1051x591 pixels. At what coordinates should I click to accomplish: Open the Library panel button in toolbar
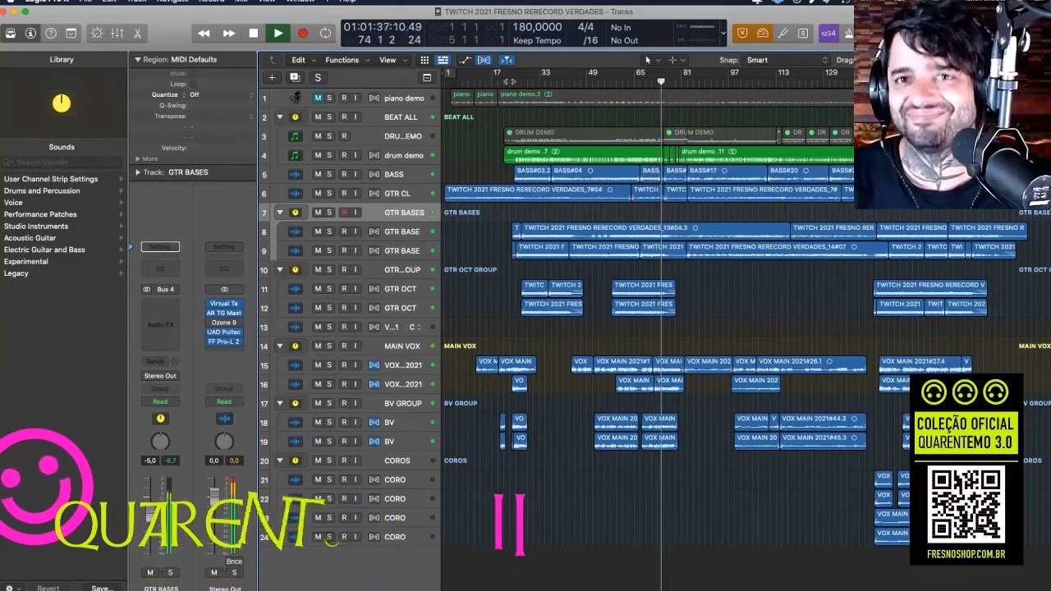click(11, 34)
